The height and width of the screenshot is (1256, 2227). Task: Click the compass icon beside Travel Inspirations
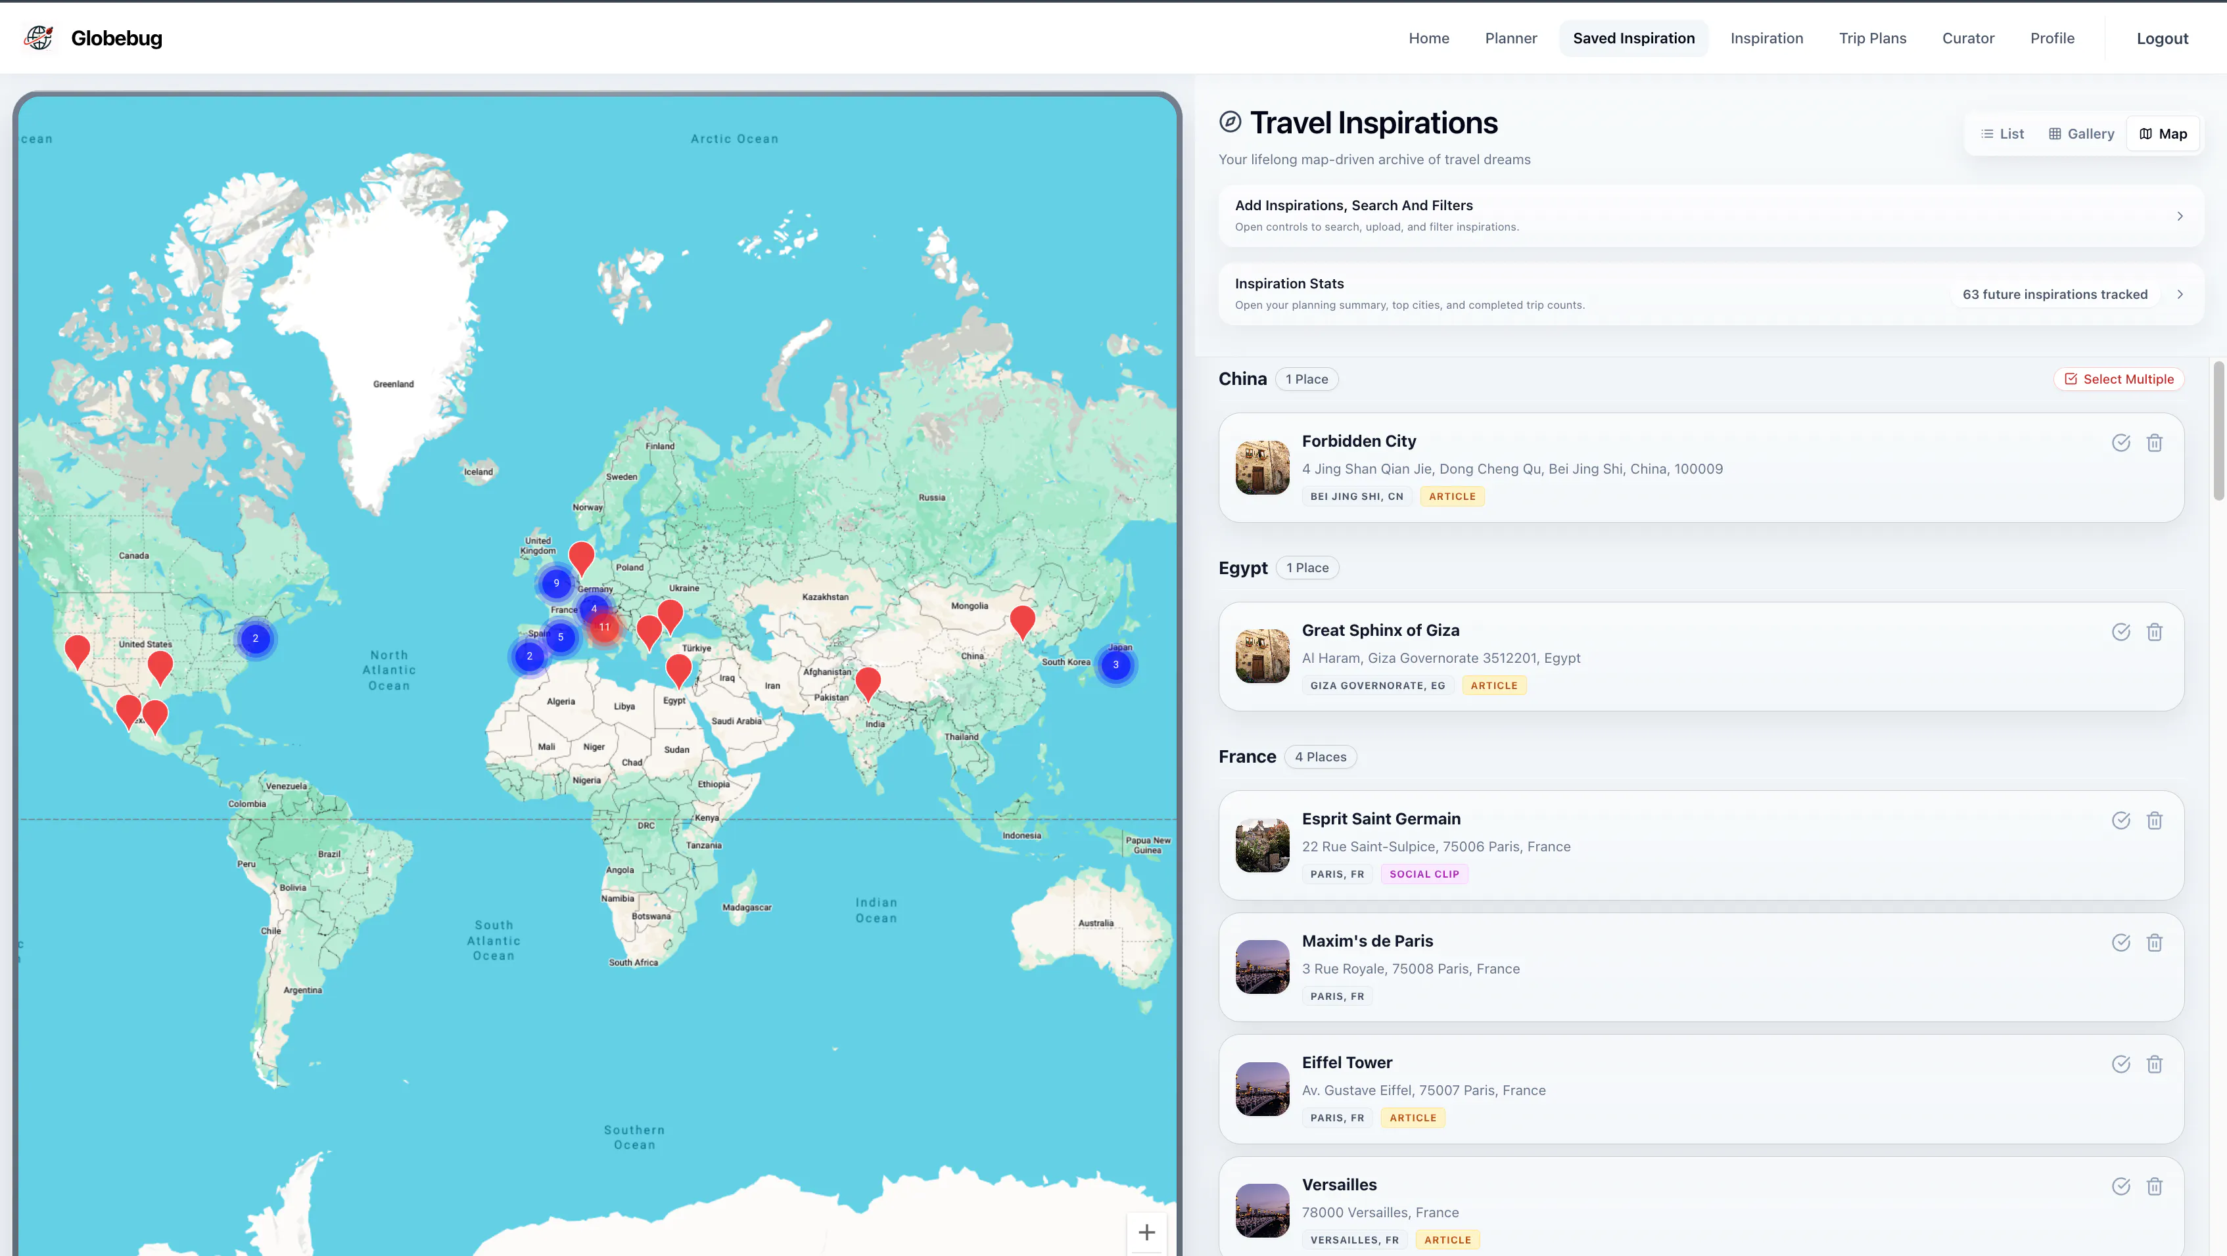tap(1231, 122)
